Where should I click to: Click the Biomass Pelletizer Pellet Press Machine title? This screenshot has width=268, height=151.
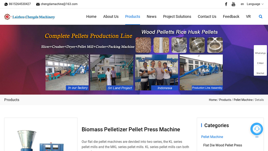[131, 130]
